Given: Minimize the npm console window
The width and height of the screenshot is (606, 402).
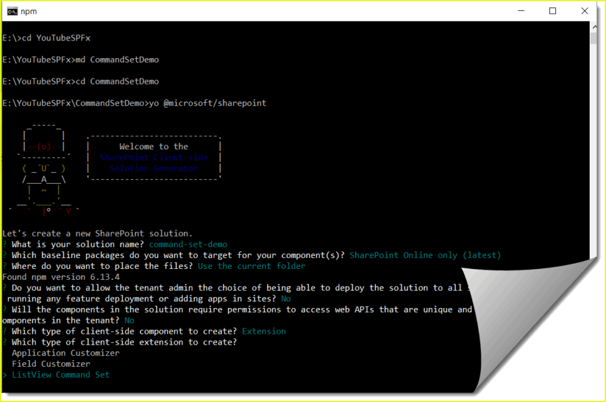Looking at the screenshot, I should [x=521, y=11].
